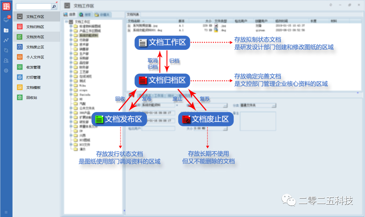Go to 个人文件区
This screenshot has width=365, height=217.
click(35, 57)
